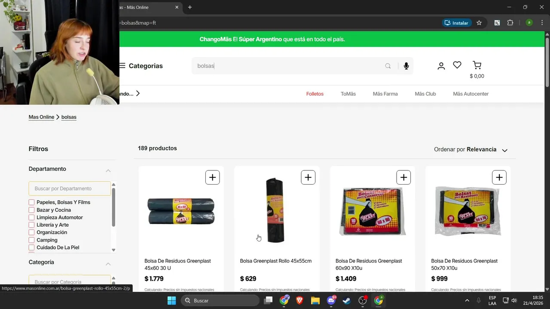Click the Windows taskbar Buscar search box
The image size is (550, 309).
[220, 300]
